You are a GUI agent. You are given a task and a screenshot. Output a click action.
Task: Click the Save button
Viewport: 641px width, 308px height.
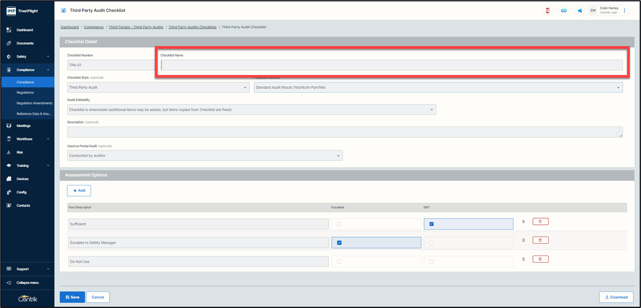tap(72, 297)
